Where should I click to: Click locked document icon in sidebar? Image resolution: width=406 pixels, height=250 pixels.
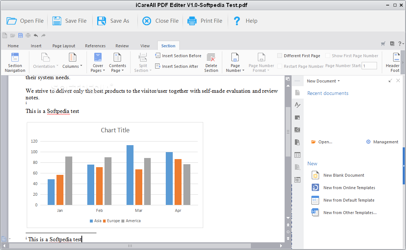[x=297, y=142]
